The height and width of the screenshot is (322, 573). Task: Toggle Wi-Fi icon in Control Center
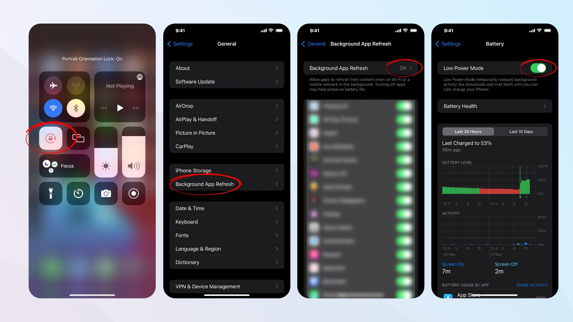point(53,108)
